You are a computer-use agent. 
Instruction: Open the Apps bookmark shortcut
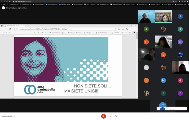[3, 4]
